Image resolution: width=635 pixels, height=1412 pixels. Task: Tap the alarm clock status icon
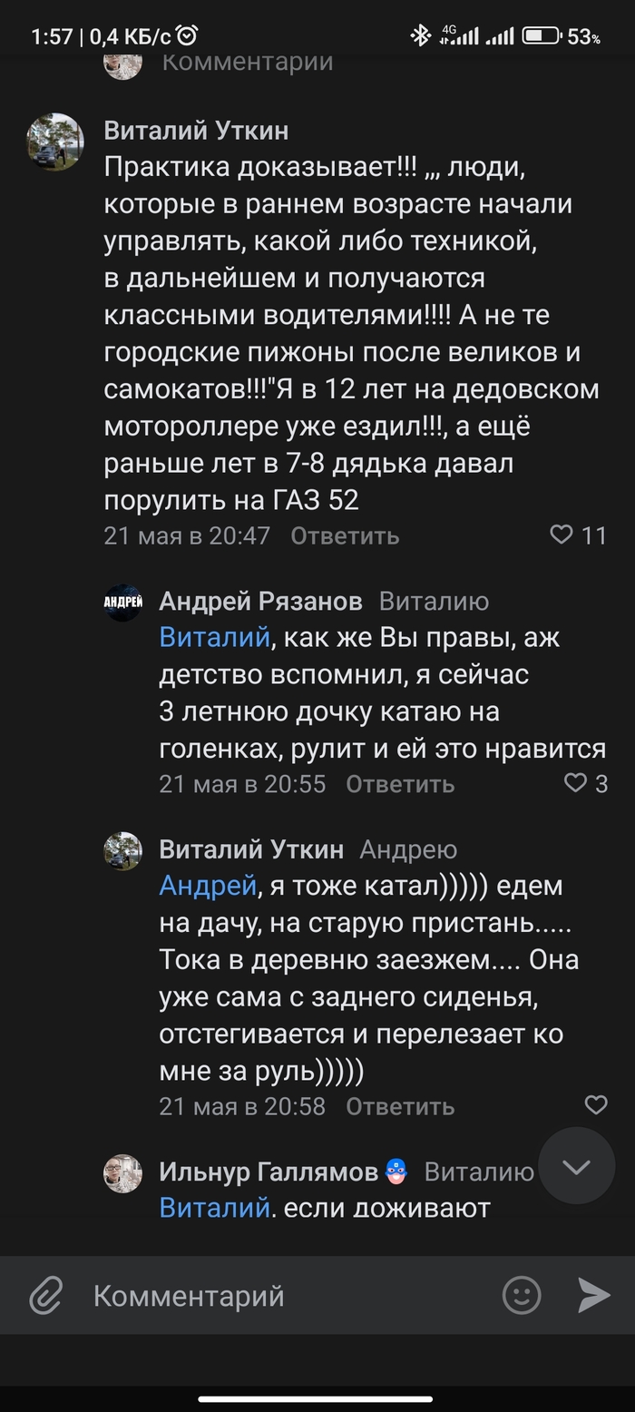click(188, 36)
